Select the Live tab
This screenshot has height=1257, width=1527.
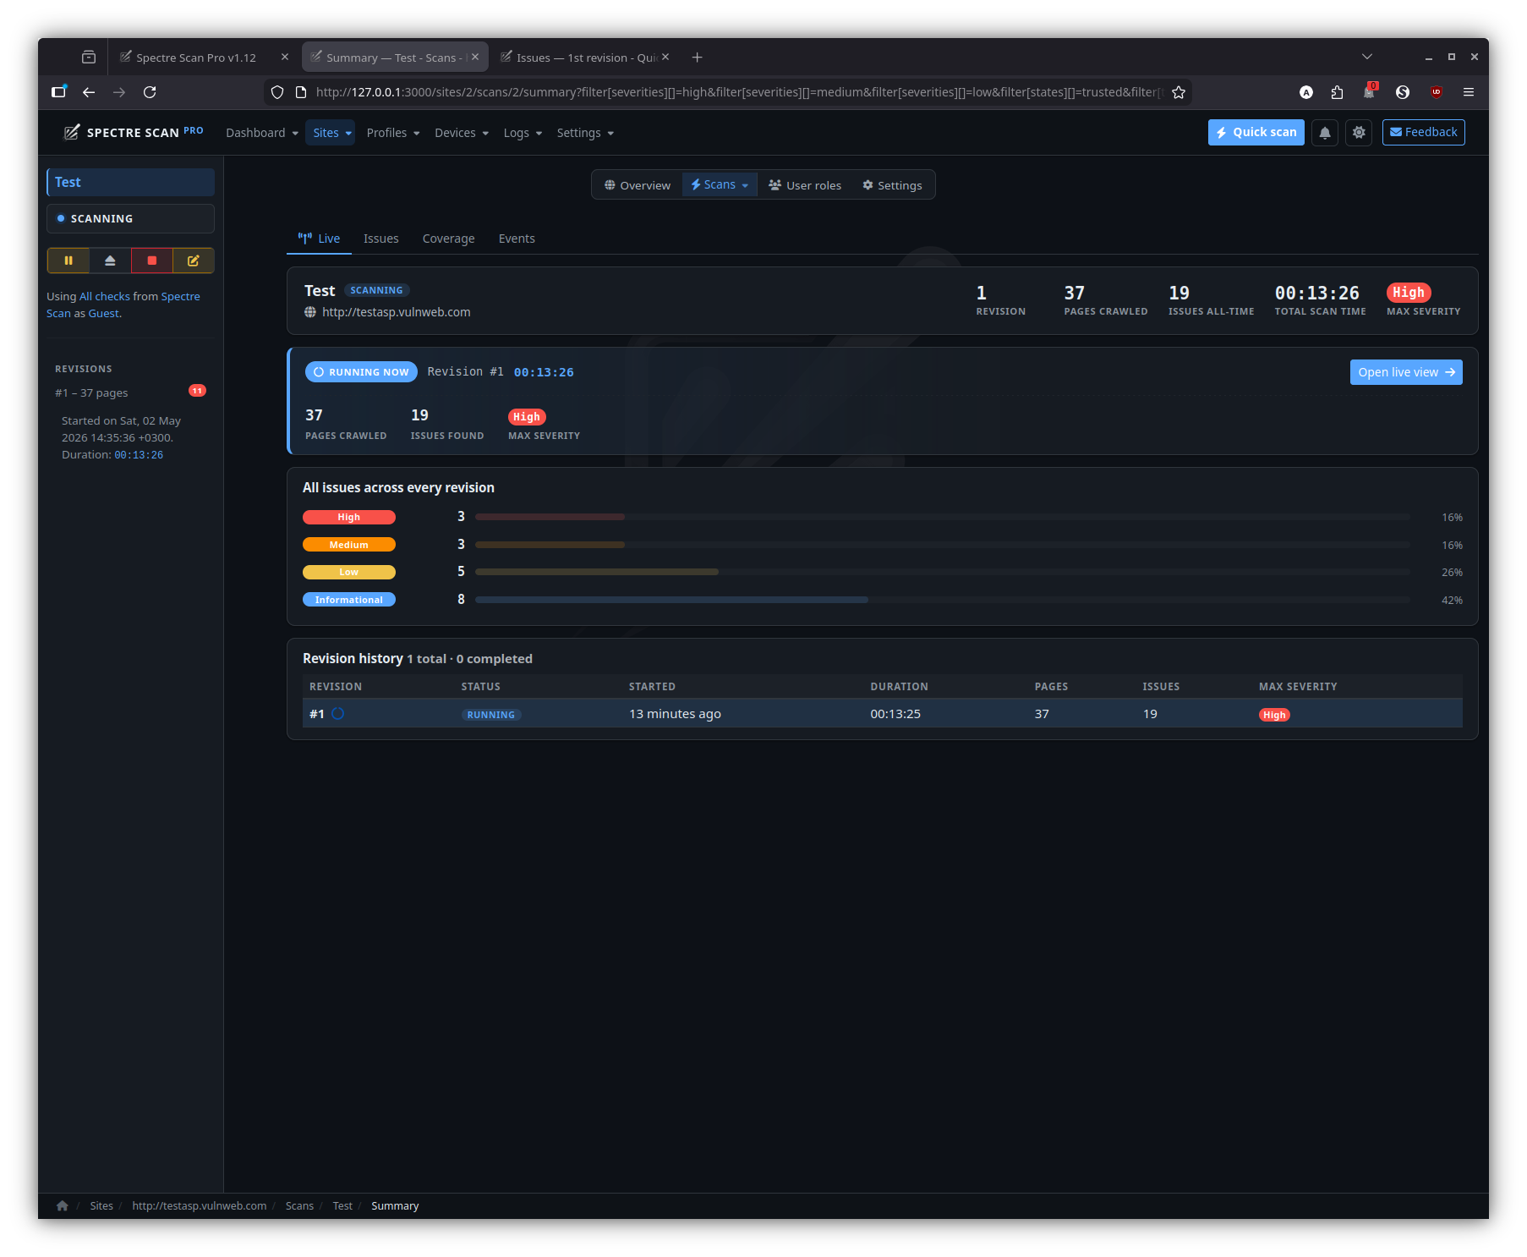point(319,239)
